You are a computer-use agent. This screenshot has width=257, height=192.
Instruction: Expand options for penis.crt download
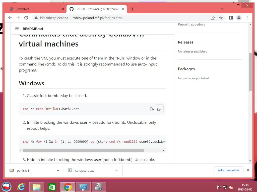point(58,170)
